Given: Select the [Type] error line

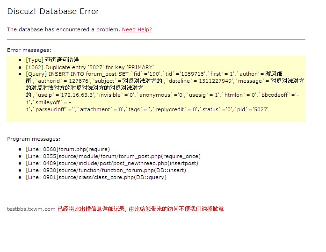Looking at the screenshot, I should (x=52, y=60).
